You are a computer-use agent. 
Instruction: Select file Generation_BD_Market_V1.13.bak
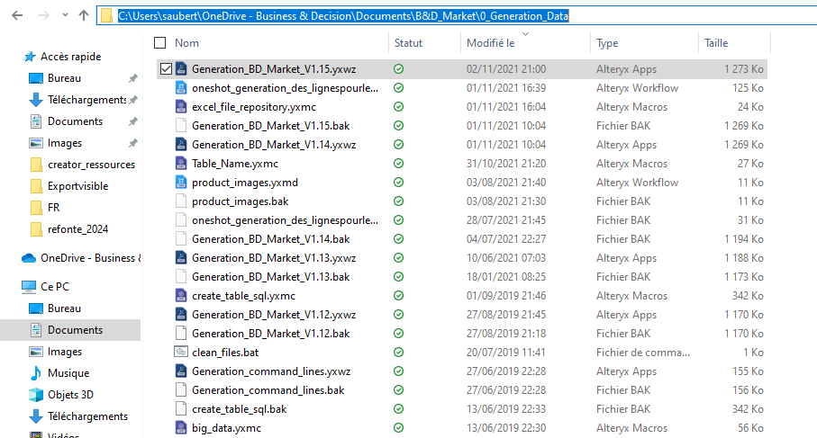click(270, 277)
